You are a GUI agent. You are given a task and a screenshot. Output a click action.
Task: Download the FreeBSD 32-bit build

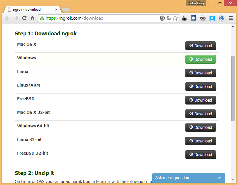pyautogui.click(x=201, y=155)
